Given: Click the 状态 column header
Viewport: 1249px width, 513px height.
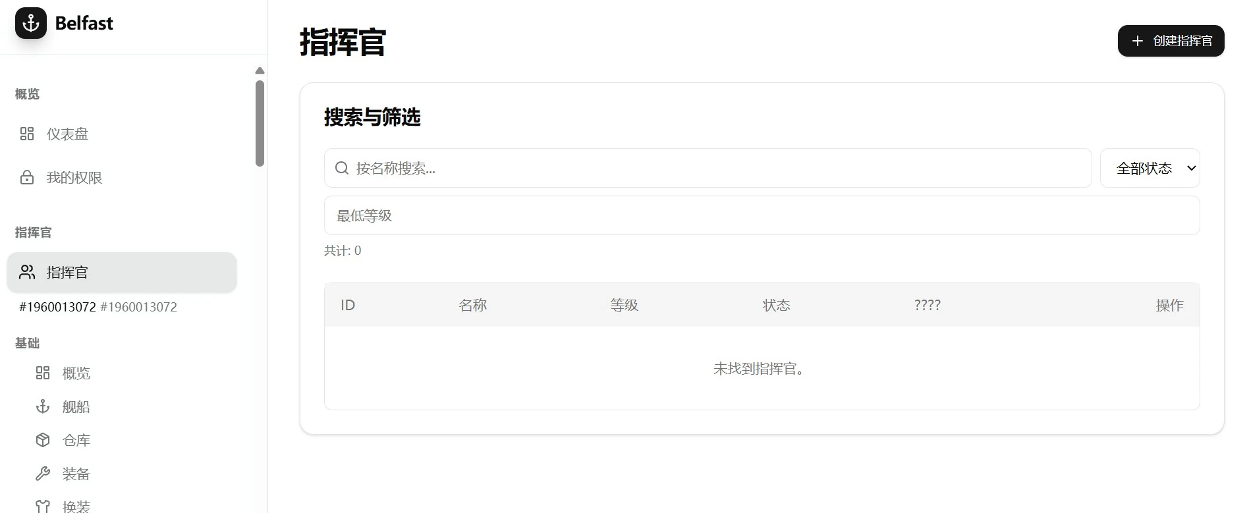Looking at the screenshot, I should click(x=777, y=305).
